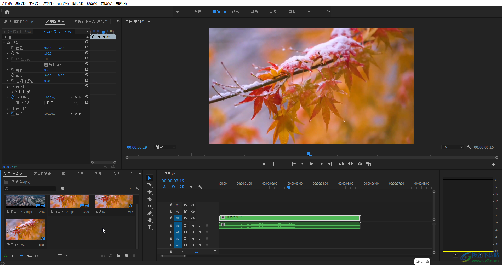Toggle uniform scale checkbox

point(46,65)
